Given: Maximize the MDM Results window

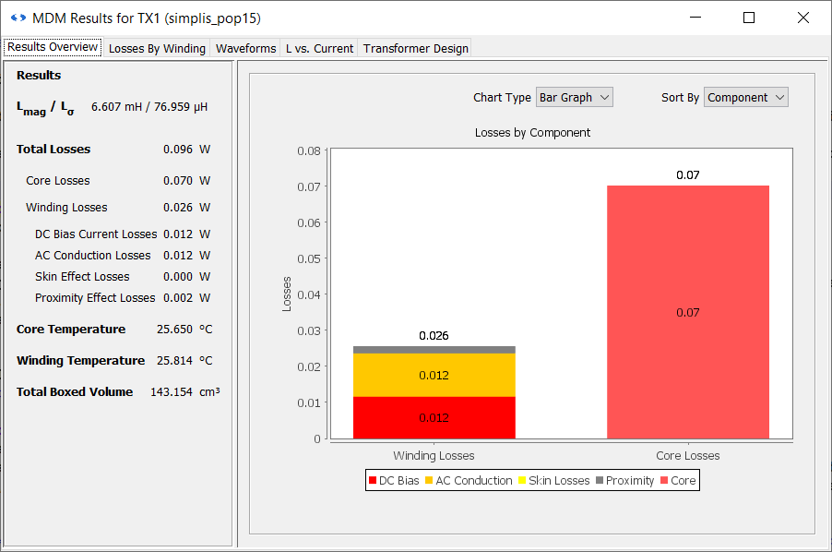Looking at the screenshot, I should pos(749,18).
